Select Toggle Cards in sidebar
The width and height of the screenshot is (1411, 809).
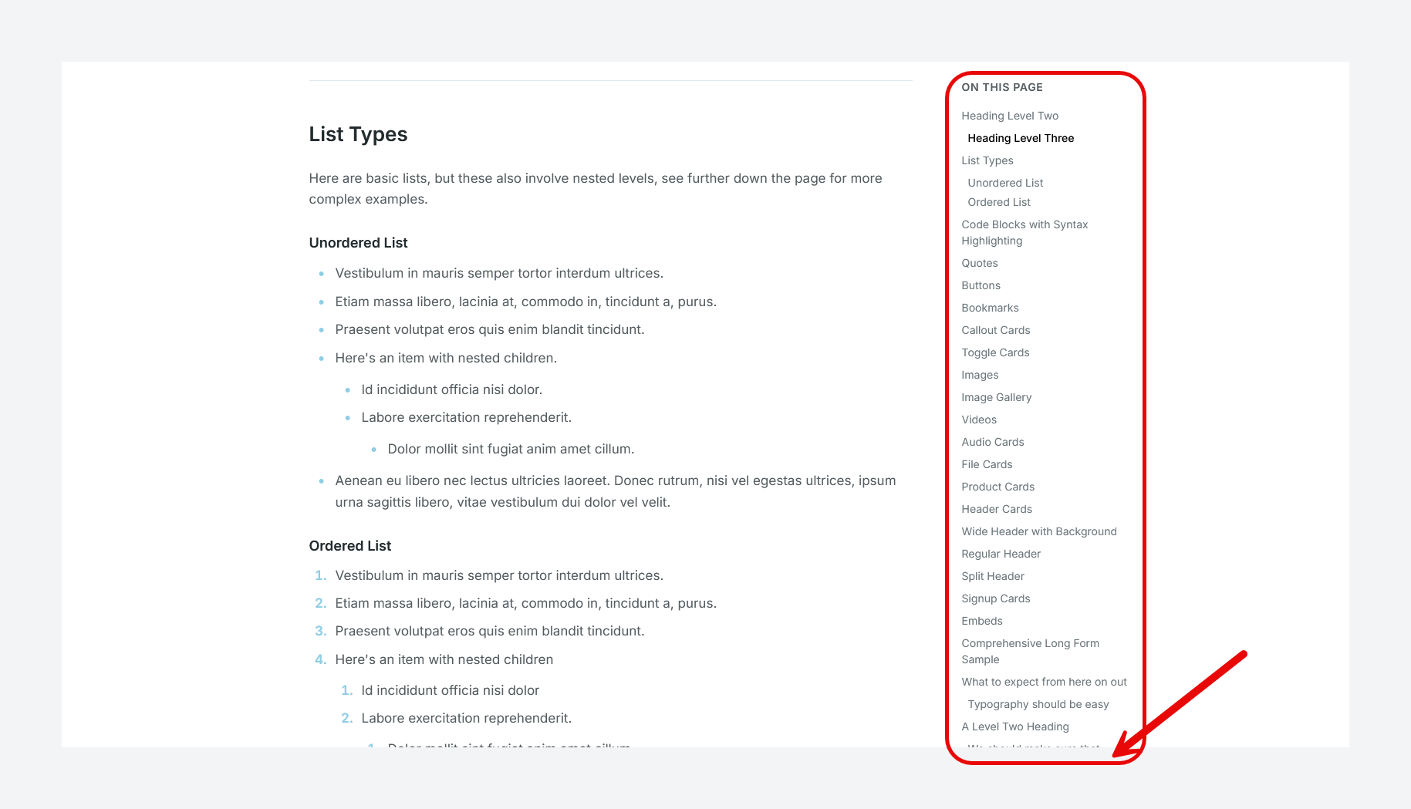point(995,352)
